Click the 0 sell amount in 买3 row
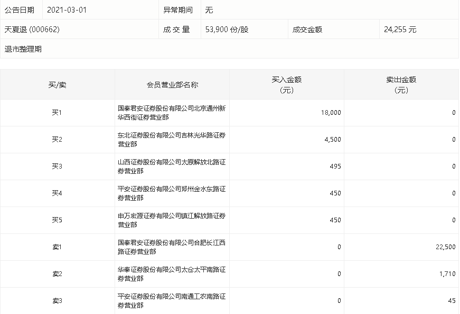Screen dimensions: 460x314 click(x=454, y=166)
